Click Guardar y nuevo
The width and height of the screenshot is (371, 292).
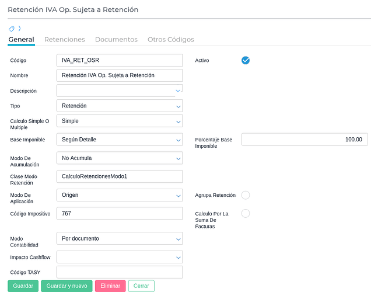(x=66, y=286)
